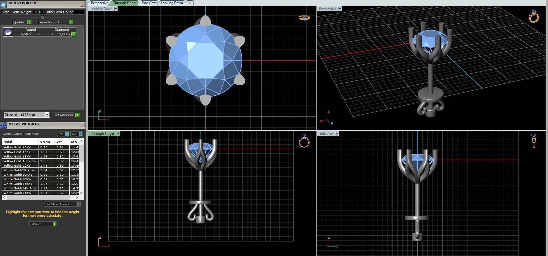The height and width of the screenshot is (256, 548).
Task: Toggle the GV library switch
Action: click(64, 134)
